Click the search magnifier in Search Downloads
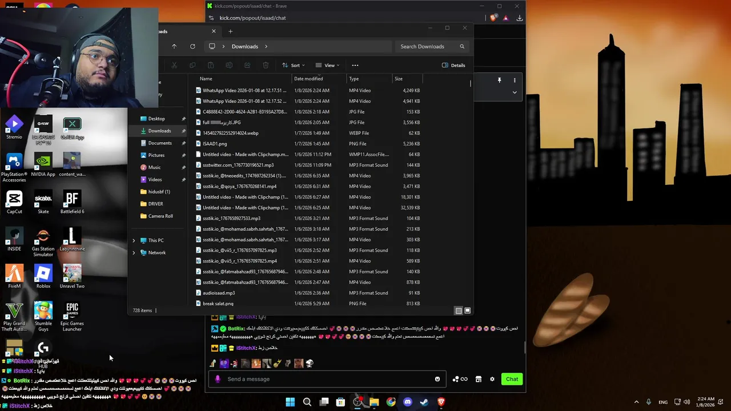The image size is (731, 411). point(462,46)
